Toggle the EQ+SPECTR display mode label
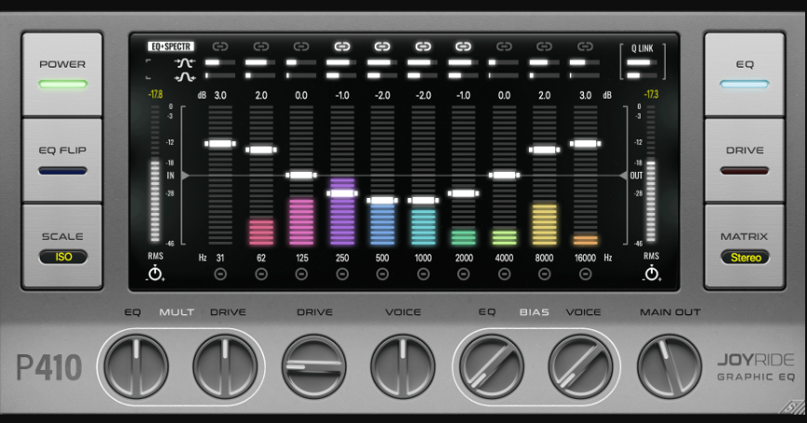807x423 pixels. (x=171, y=46)
